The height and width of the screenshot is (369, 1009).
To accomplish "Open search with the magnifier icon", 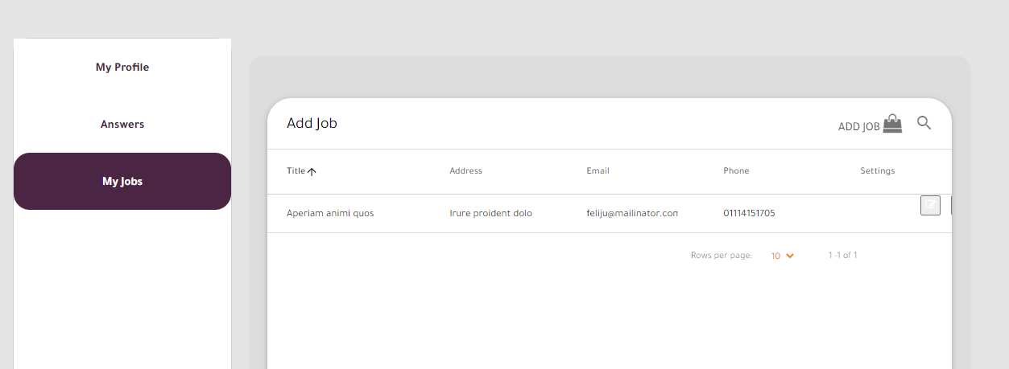I will (924, 123).
